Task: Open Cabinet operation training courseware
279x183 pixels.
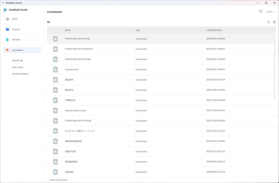Action: point(77,39)
